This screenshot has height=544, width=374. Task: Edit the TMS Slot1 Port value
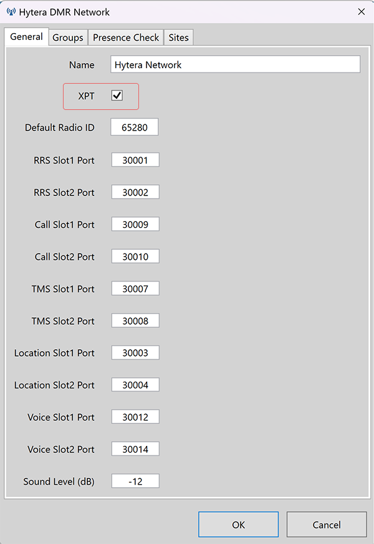(135, 288)
